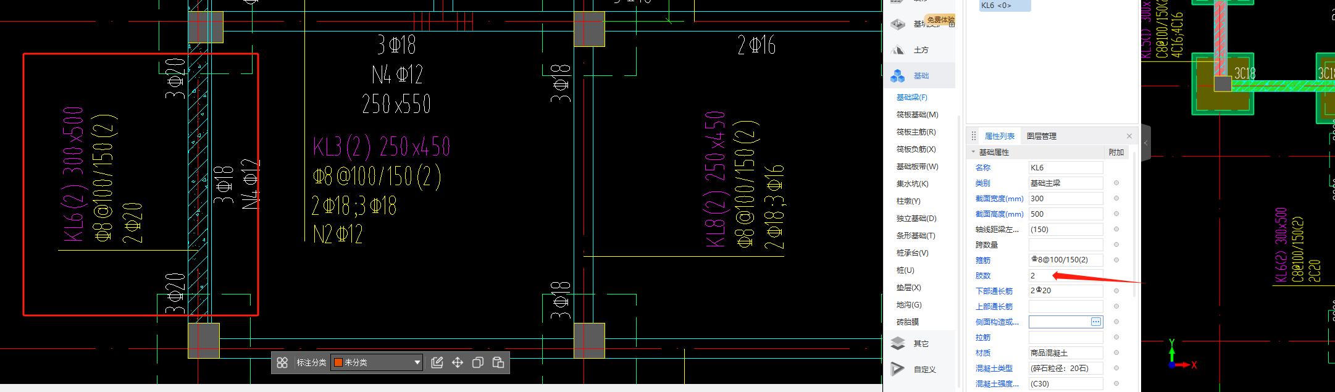Edit 轴线距梁左 field (150)
Screen dimensions: 1335x392
click(1066, 230)
